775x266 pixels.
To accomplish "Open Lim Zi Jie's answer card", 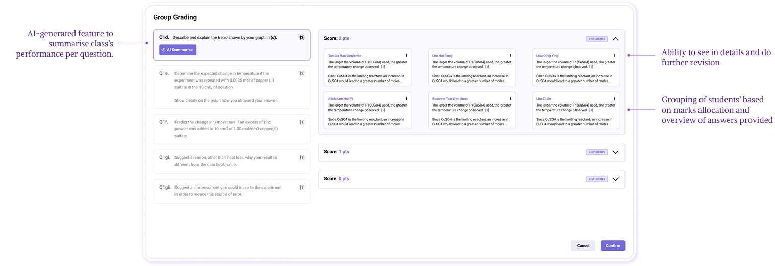I will pyautogui.click(x=576, y=115).
